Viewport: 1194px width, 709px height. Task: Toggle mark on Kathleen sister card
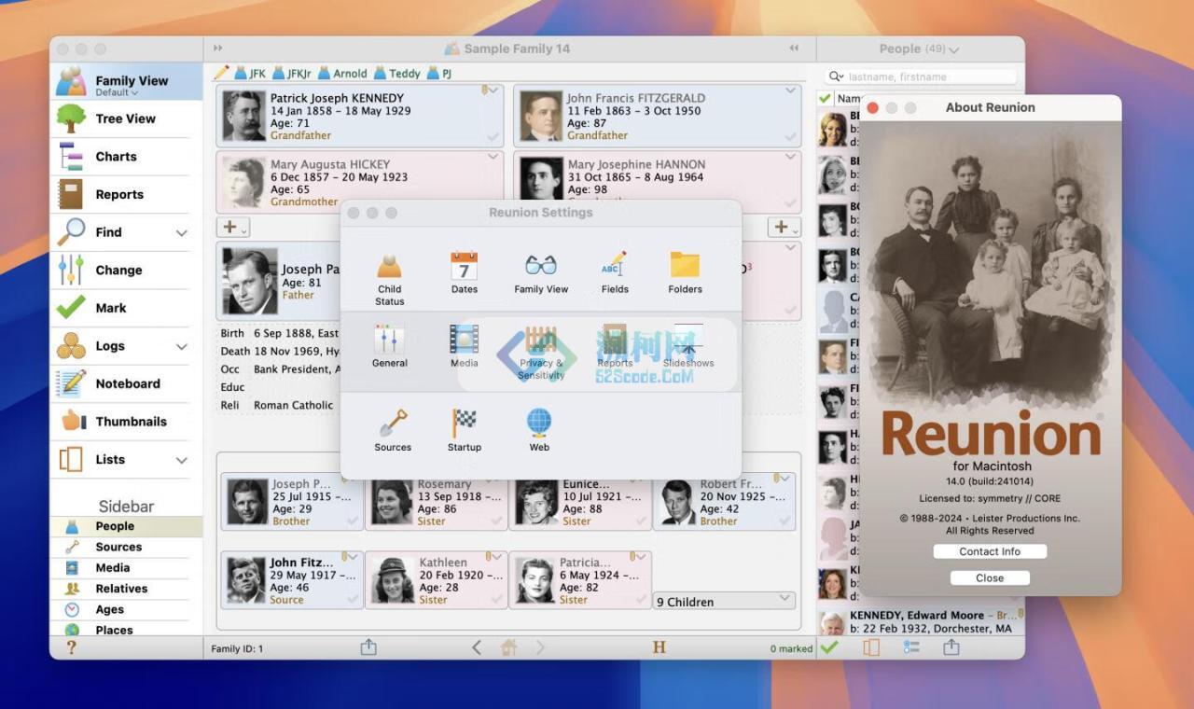pyautogui.click(x=497, y=600)
